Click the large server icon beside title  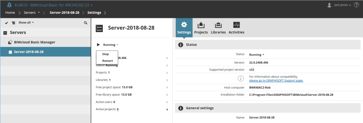click(x=99, y=29)
